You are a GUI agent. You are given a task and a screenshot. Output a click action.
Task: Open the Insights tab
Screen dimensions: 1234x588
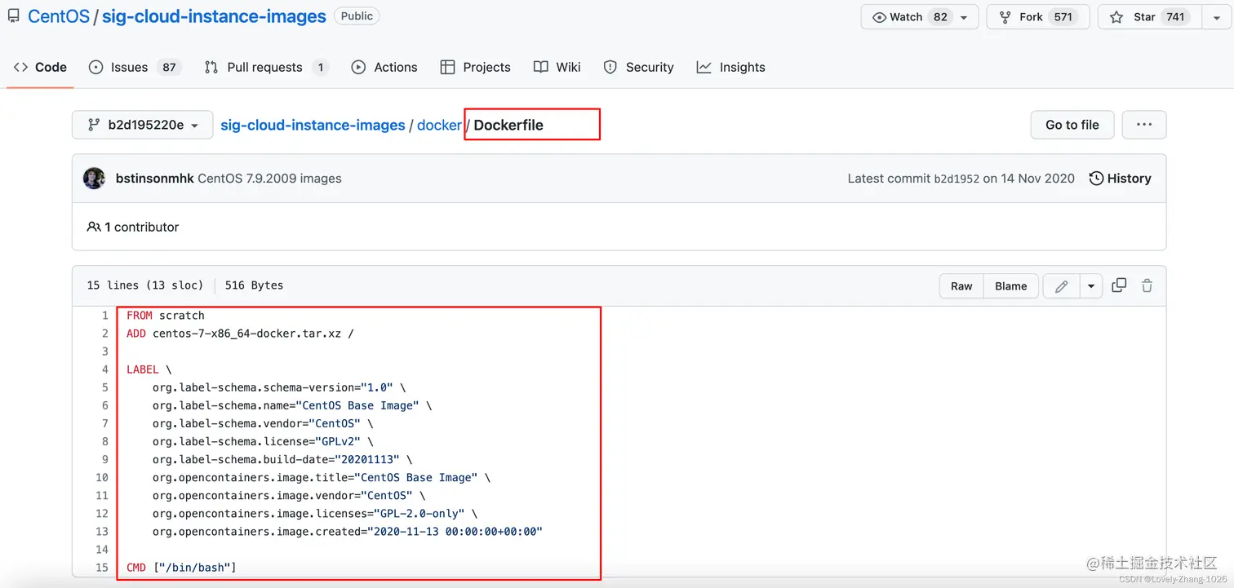pyautogui.click(x=731, y=67)
